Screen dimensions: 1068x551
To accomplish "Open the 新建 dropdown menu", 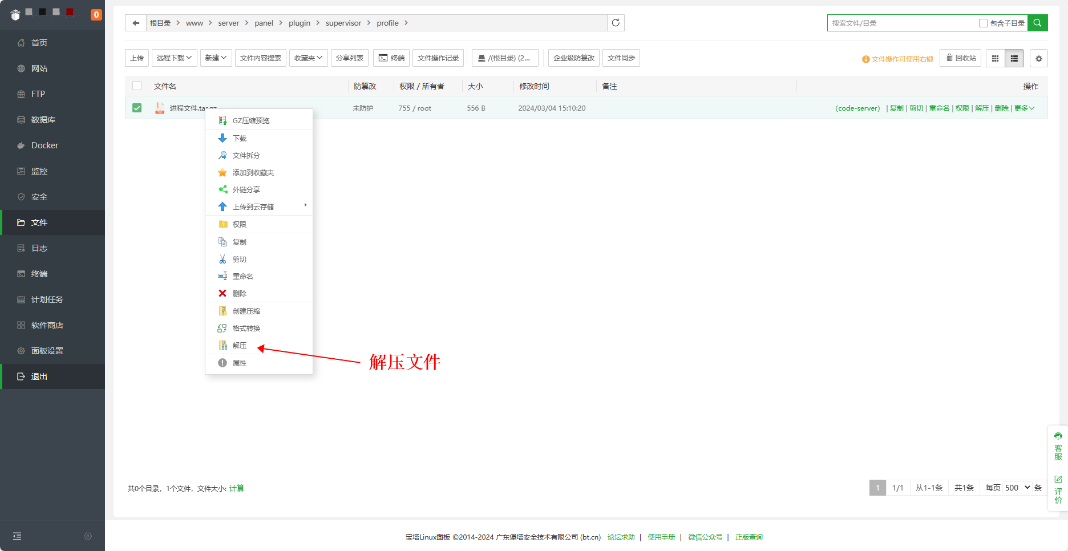I will point(216,58).
